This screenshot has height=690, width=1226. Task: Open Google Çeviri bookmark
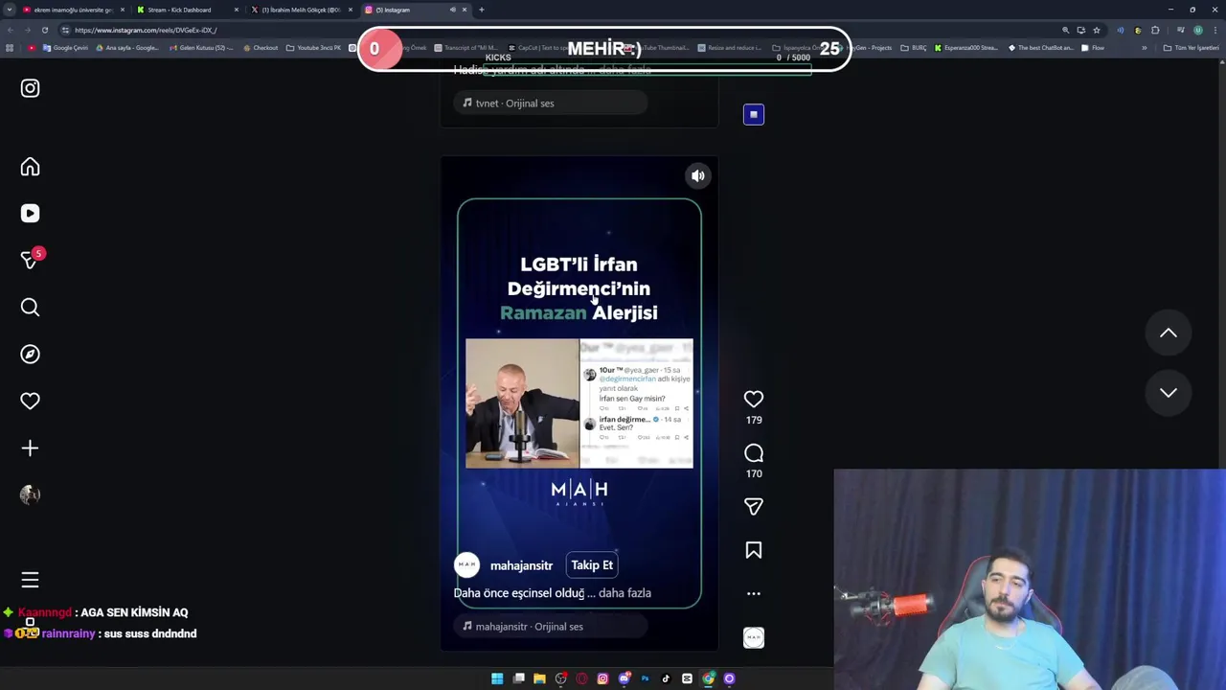65,48
